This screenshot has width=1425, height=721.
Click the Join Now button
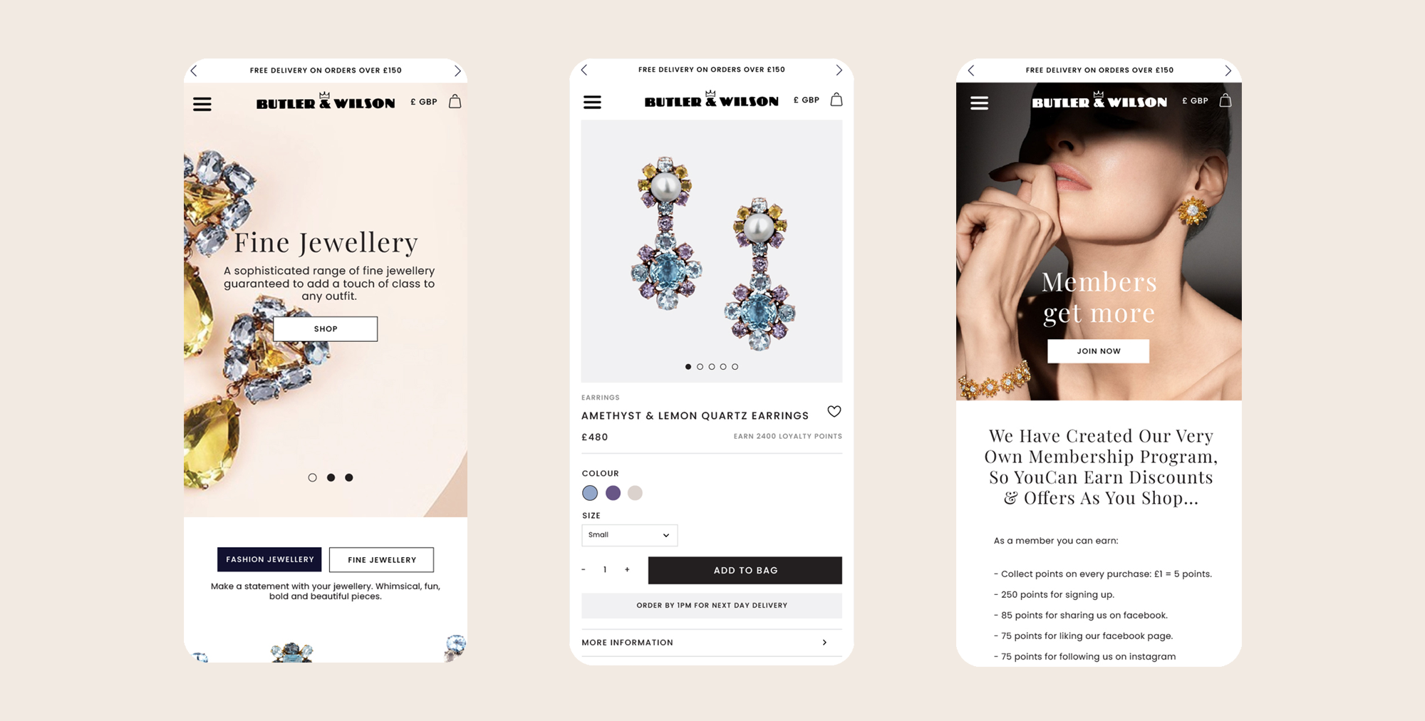[x=1098, y=351]
